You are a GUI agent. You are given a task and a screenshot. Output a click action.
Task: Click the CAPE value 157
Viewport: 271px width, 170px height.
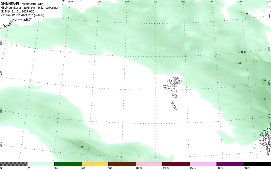pos(264,80)
